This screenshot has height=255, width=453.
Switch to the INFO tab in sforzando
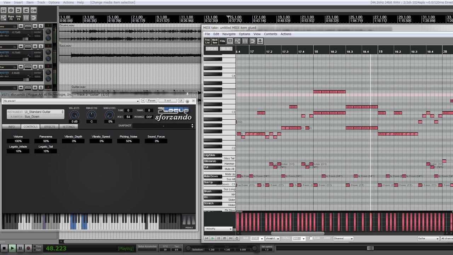click(11, 127)
